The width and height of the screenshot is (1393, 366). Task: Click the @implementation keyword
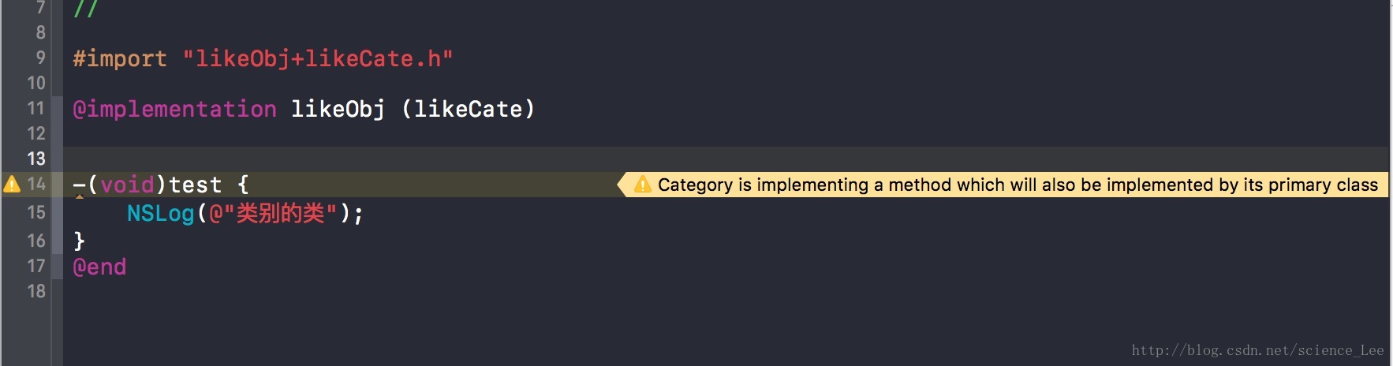[x=174, y=109]
